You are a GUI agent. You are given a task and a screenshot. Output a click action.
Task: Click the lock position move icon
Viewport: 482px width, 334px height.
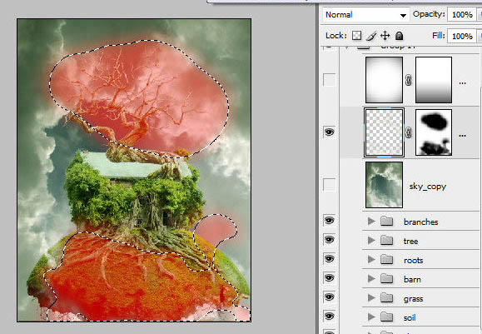pos(385,36)
